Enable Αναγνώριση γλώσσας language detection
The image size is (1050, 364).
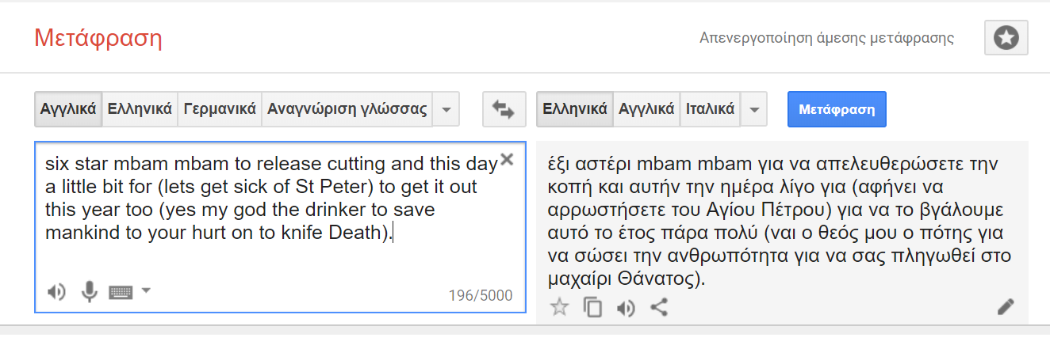pyautogui.click(x=347, y=109)
